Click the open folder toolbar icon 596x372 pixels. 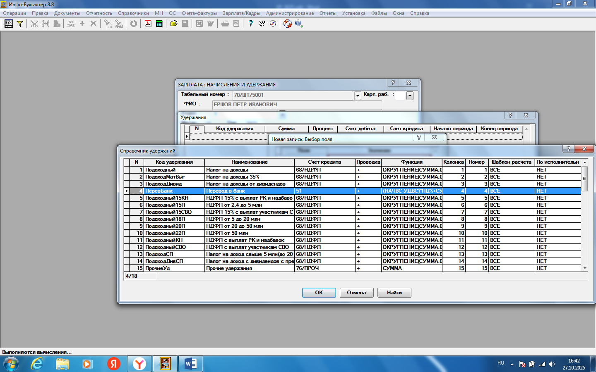[174, 24]
